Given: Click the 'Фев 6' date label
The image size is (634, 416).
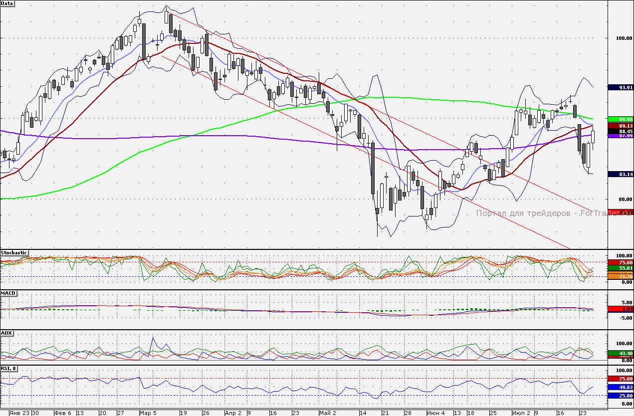Looking at the screenshot, I should click(62, 413).
